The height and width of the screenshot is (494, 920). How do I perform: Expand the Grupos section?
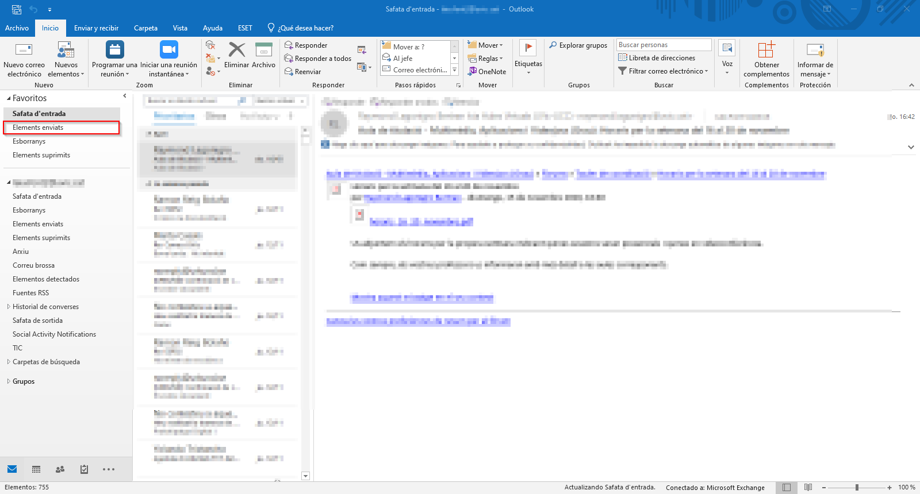pos(9,381)
